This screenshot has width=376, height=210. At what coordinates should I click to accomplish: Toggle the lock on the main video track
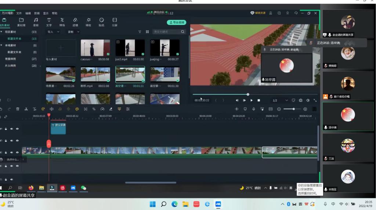coord(6,152)
